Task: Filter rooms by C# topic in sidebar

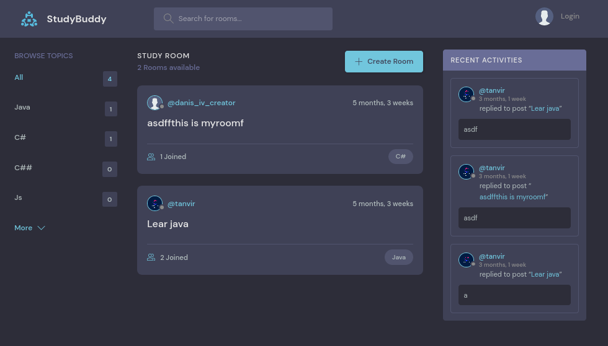Action: 20,137
